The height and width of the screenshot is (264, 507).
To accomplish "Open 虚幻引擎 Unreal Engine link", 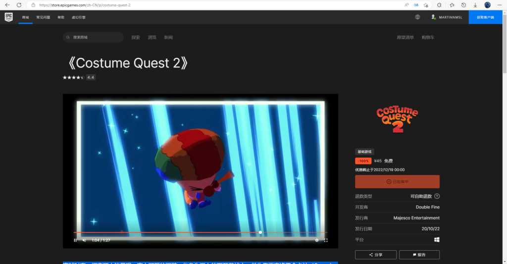I will coord(79,17).
